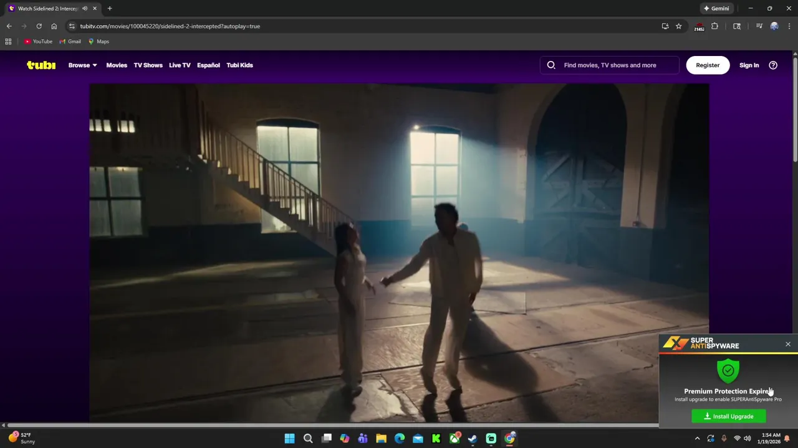Reload the current page
Image resolution: width=798 pixels, height=448 pixels.
click(39, 26)
